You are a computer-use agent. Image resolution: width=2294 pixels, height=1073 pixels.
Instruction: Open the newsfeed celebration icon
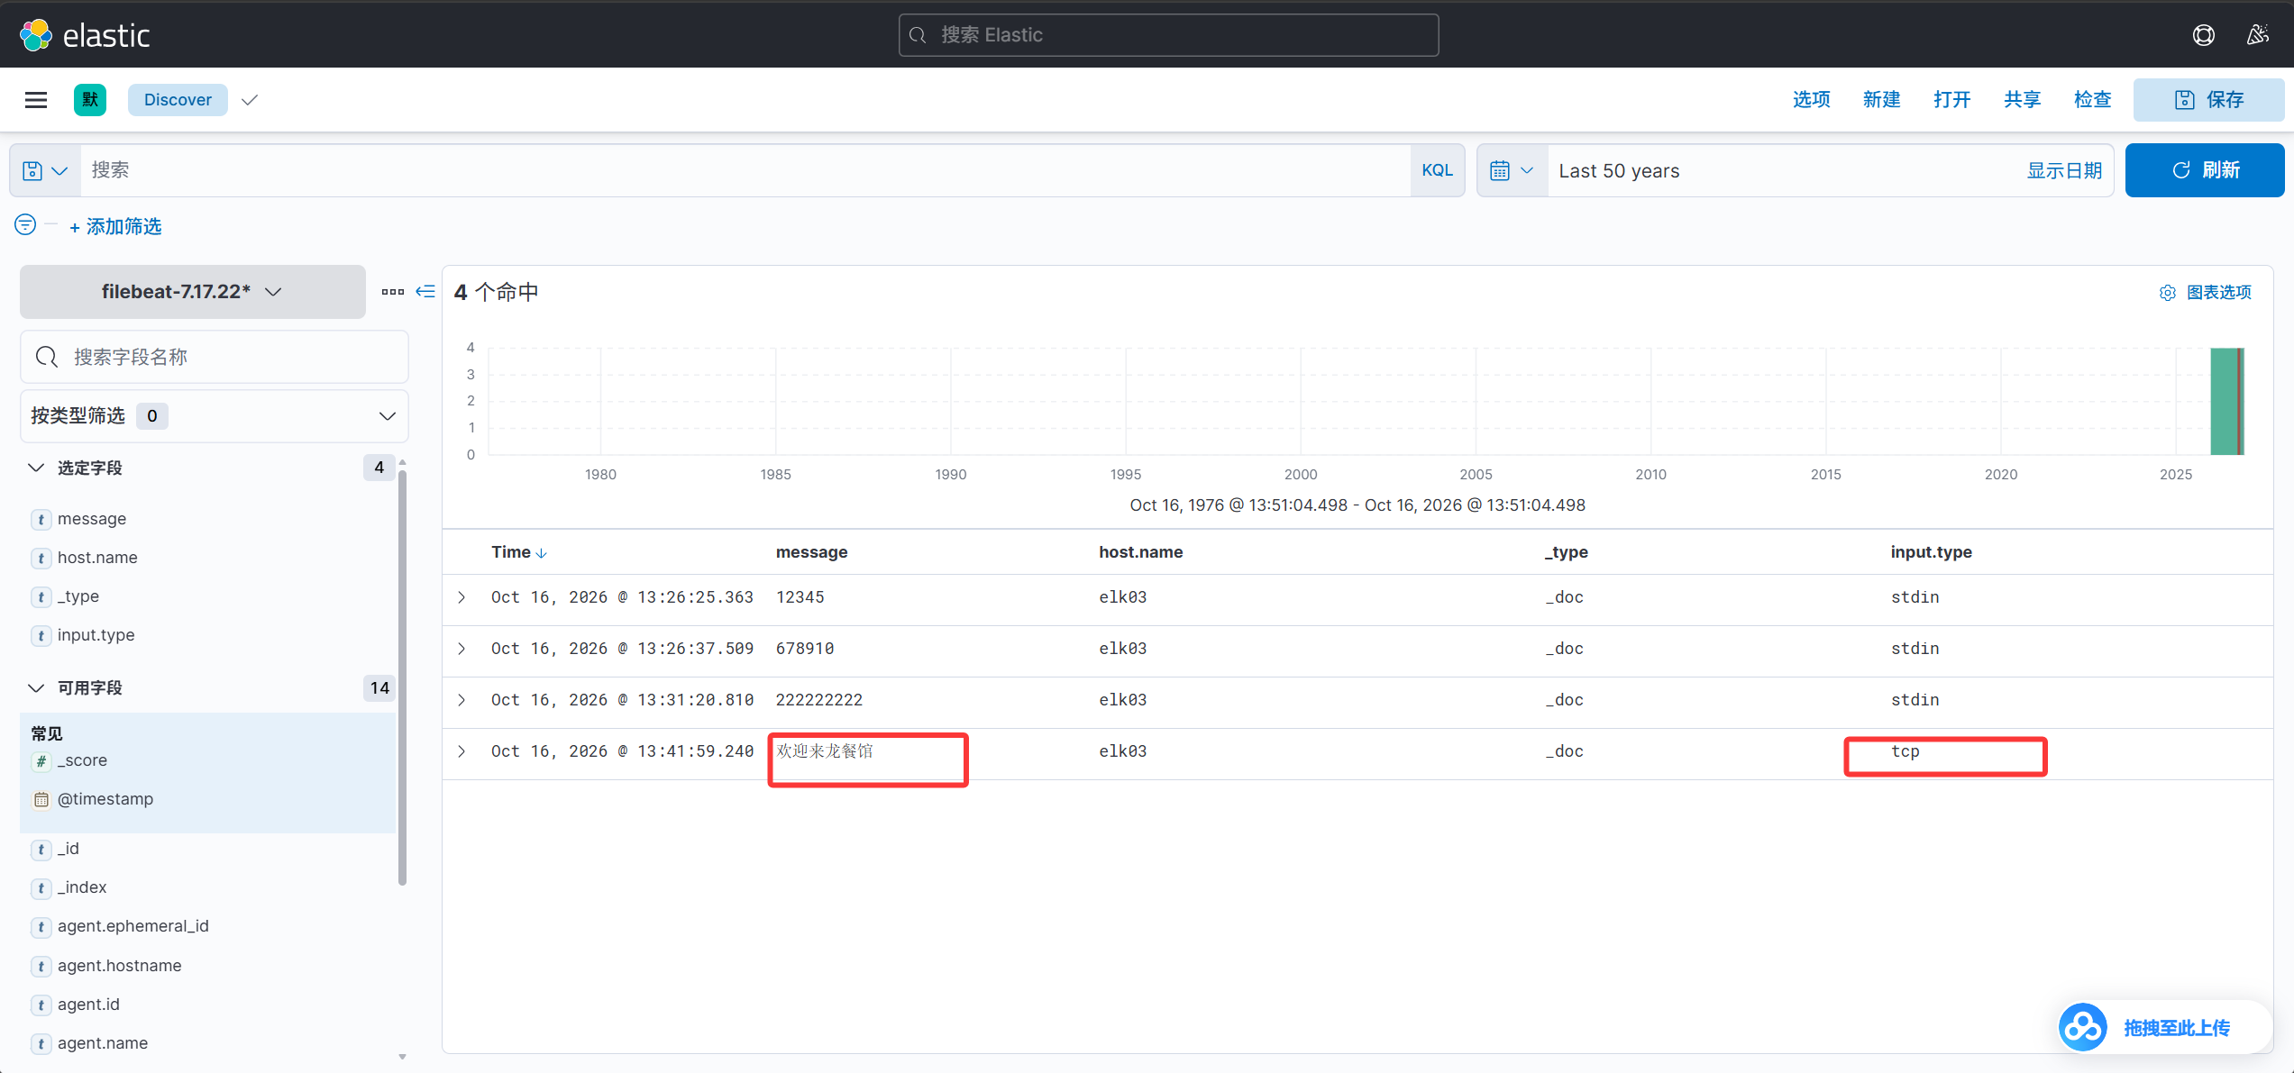click(x=2257, y=35)
